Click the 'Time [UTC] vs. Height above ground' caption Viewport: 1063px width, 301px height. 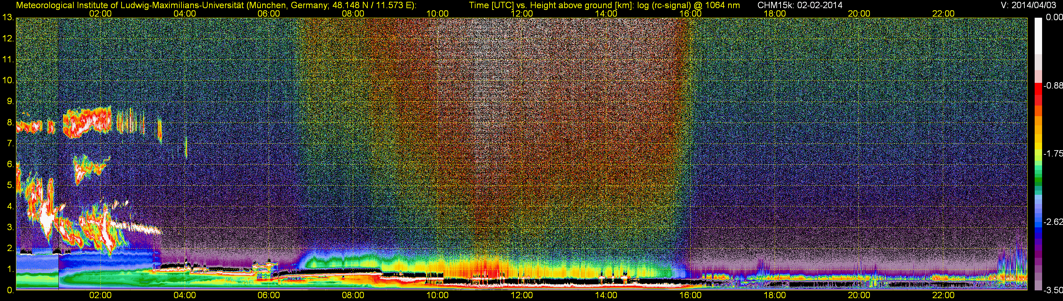[x=604, y=5]
